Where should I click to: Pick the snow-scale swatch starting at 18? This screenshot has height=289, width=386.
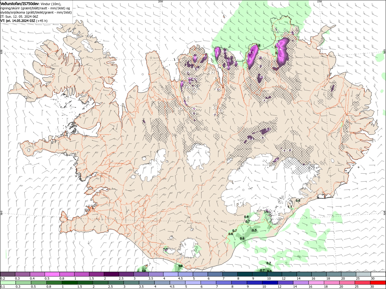(x=334, y=274)
